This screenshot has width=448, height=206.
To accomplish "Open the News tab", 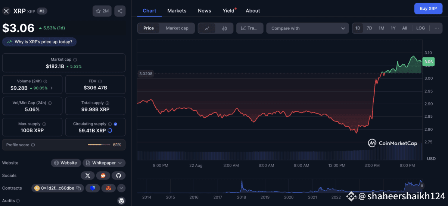I will pos(204,11).
